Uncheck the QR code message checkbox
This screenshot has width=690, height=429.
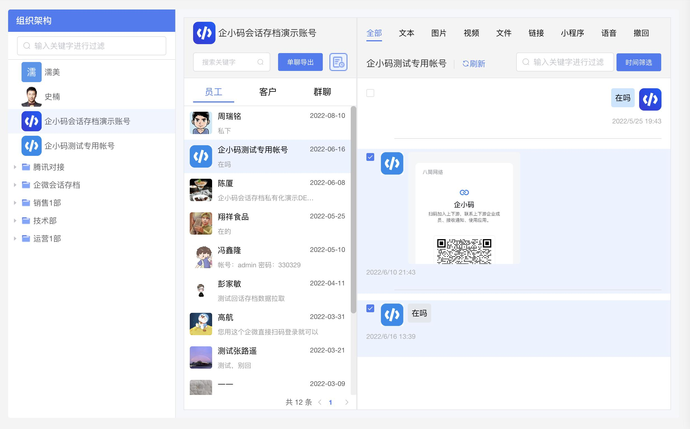pyautogui.click(x=370, y=157)
